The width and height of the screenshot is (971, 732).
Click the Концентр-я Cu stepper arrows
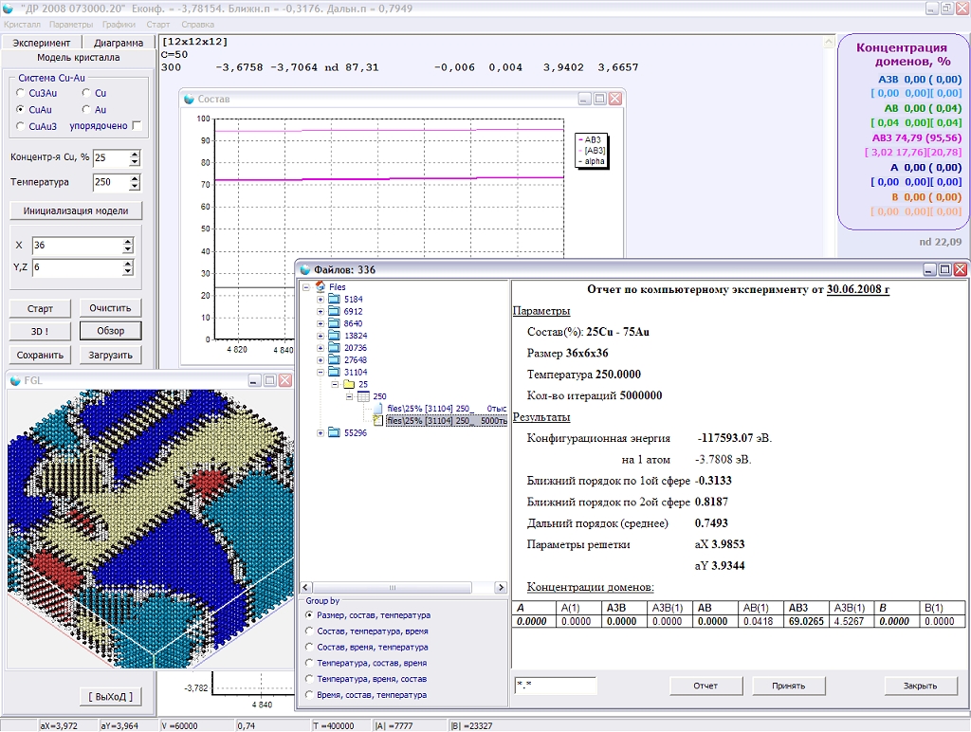pos(135,158)
